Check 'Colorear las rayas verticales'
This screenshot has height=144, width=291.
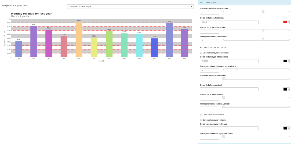point(201,120)
